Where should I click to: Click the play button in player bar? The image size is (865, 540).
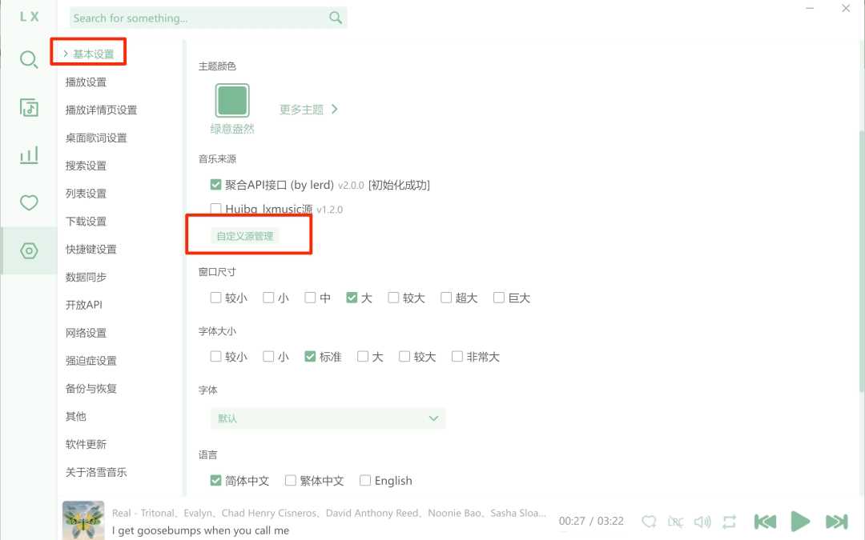[x=800, y=522]
